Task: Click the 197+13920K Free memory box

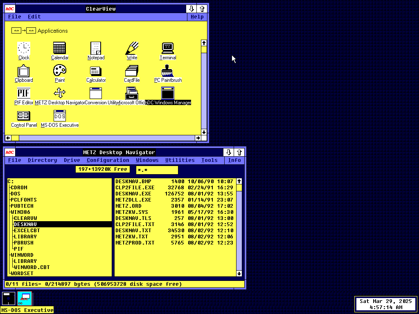Action: [103, 169]
